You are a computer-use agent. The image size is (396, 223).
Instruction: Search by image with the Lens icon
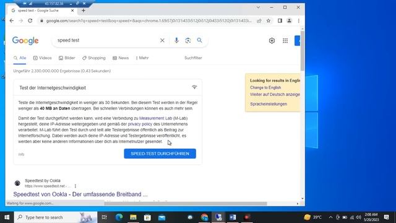click(188, 40)
